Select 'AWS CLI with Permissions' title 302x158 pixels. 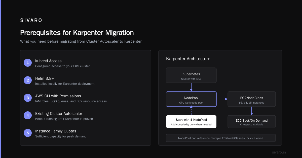tap(58, 96)
